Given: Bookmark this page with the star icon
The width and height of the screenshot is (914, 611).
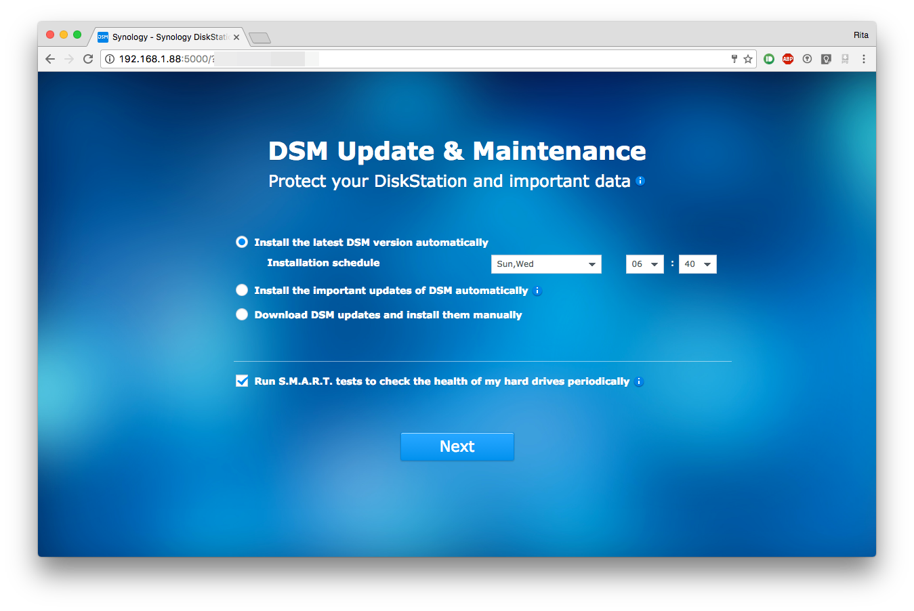Looking at the screenshot, I should [x=748, y=59].
